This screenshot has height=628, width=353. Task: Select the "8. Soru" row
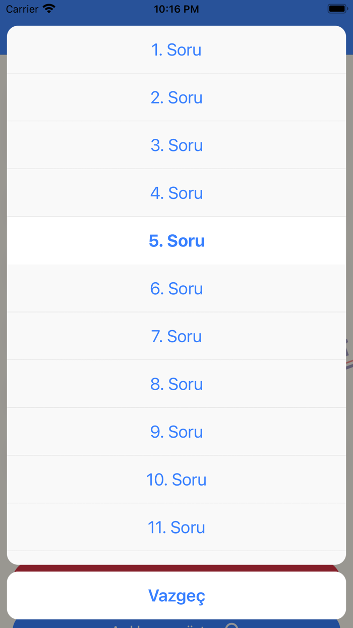click(x=177, y=384)
